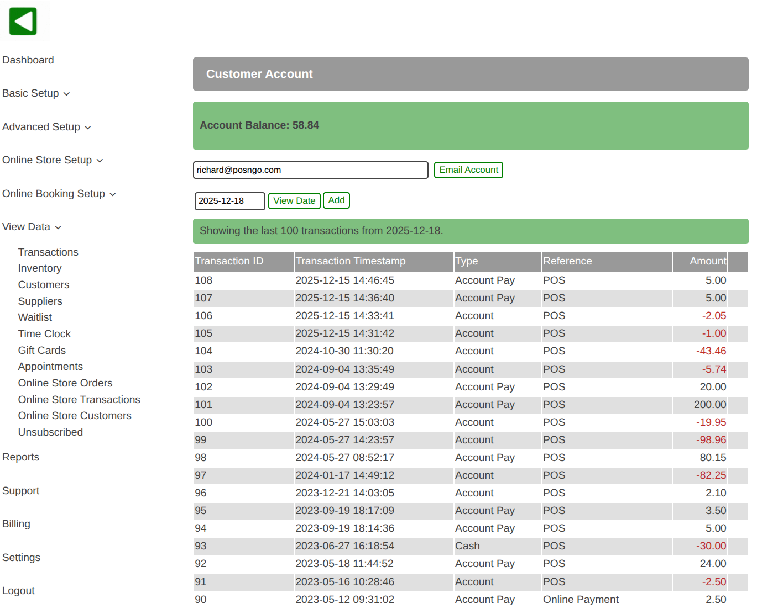Open the Reports section
Viewport: 757px width, 609px height.
pyautogui.click(x=21, y=457)
